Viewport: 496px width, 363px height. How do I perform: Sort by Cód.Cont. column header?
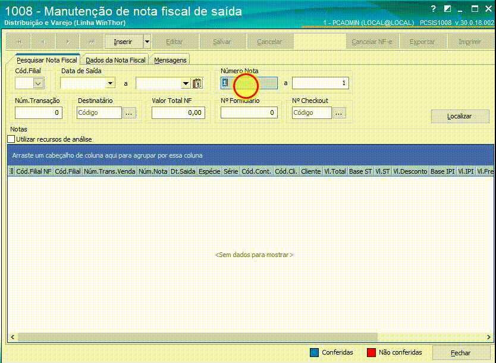pyautogui.click(x=256, y=171)
